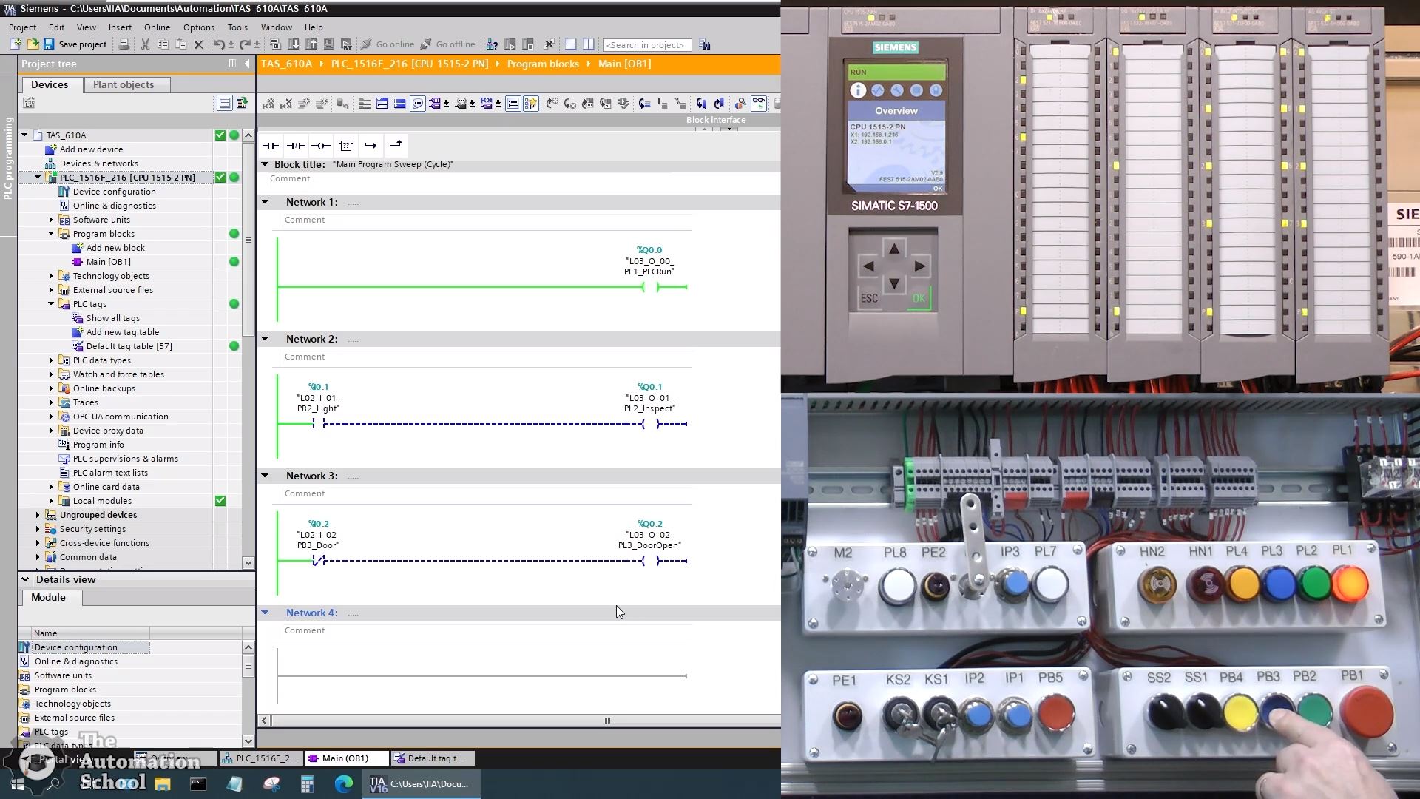
Task: Insert a normally open contact
Action: point(271,146)
